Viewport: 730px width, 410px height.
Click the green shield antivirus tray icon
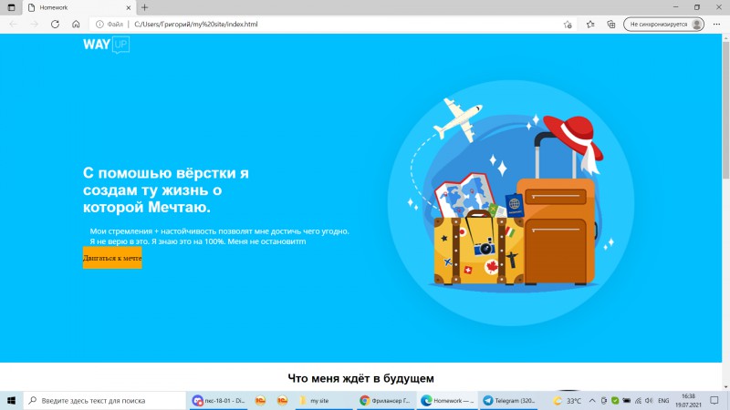pos(615,400)
